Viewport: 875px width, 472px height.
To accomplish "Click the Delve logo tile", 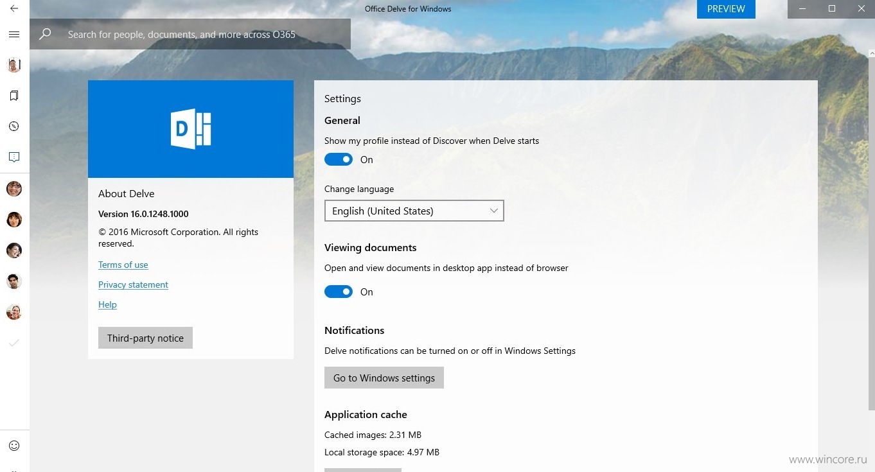I will [191, 129].
